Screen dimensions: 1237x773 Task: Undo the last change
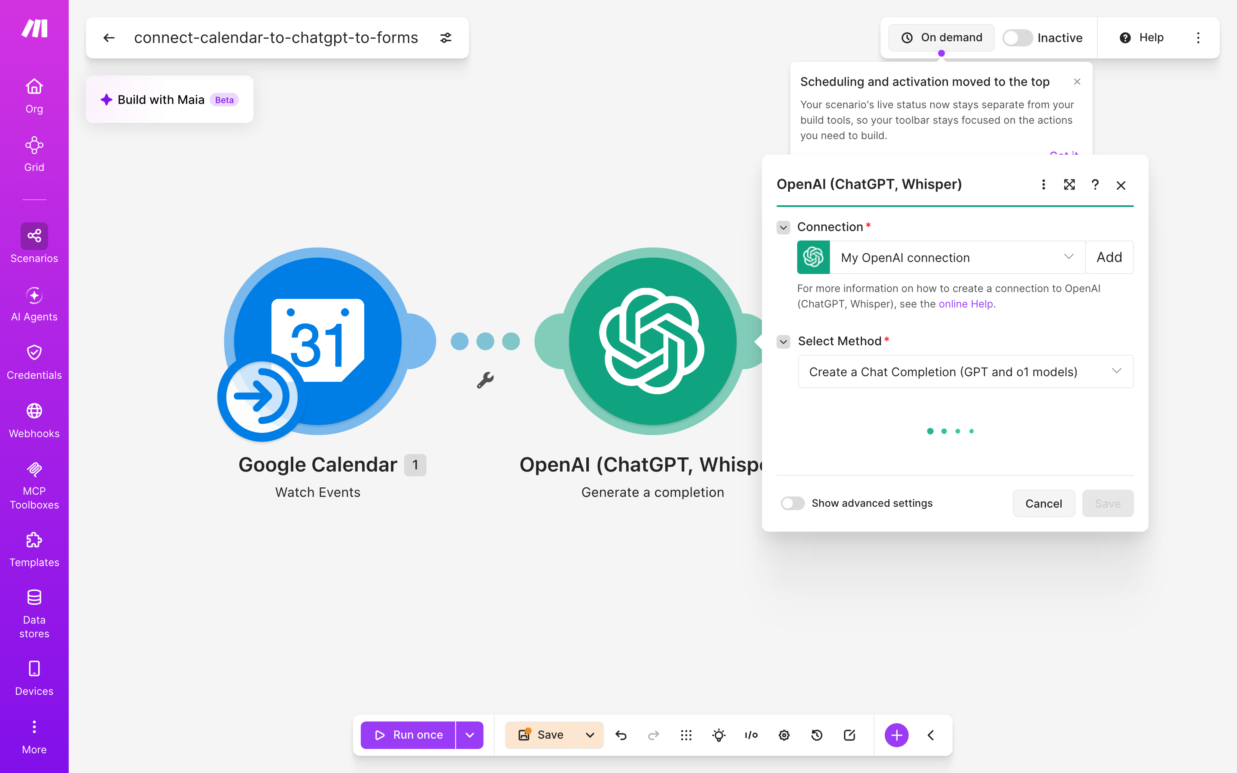pos(621,735)
